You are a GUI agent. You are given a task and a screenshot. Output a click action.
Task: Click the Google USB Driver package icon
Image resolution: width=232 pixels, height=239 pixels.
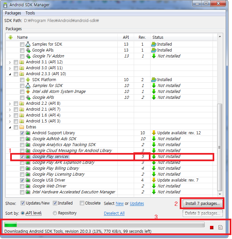(28, 180)
